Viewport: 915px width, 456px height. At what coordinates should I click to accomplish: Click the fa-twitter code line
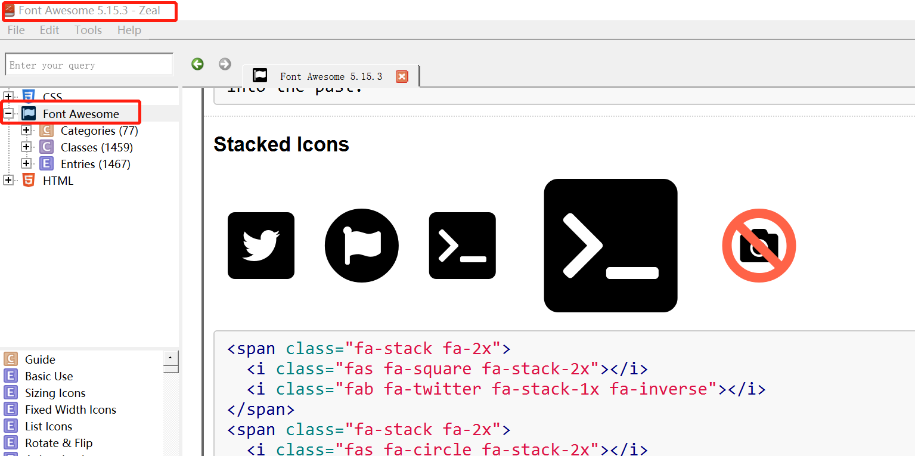click(x=506, y=389)
